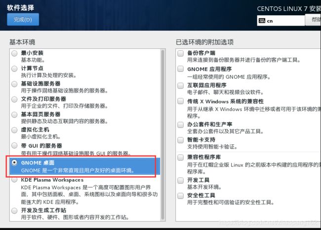Click the description 用于操作网络基础设施服务的服务器。
The width and height of the screenshot is (321, 230).
(x=65, y=91)
